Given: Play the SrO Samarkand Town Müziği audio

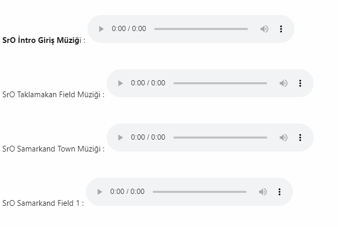Looking at the screenshot, I should click(120, 138).
